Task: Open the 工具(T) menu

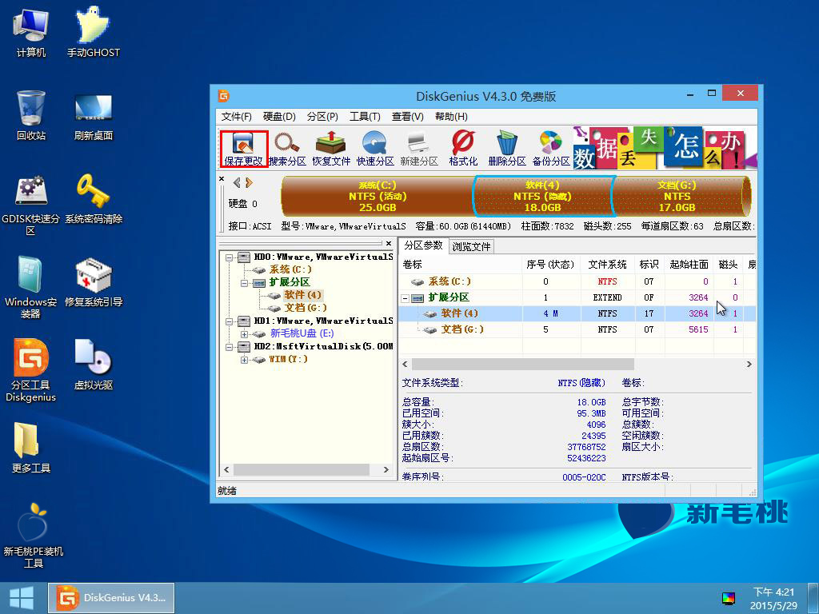Action: click(365, 117)
